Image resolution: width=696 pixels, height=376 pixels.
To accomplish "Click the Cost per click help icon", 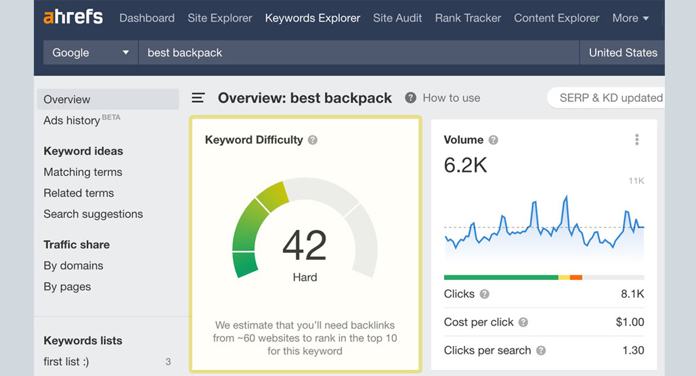I will click(523, 323).
